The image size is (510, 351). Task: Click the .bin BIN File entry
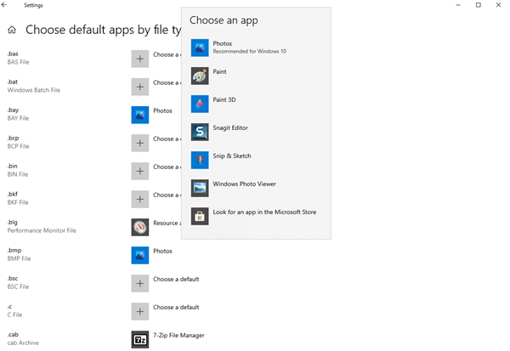(x=18, y=170)
